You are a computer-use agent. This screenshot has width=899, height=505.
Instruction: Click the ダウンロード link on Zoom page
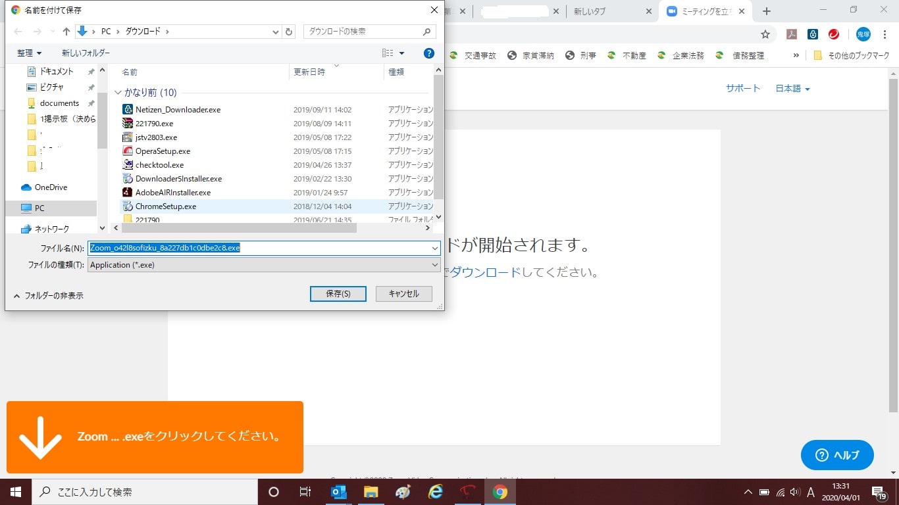485,272
